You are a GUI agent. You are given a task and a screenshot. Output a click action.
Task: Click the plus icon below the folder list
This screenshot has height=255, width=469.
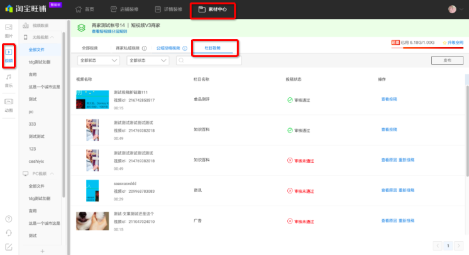[42, 251]
